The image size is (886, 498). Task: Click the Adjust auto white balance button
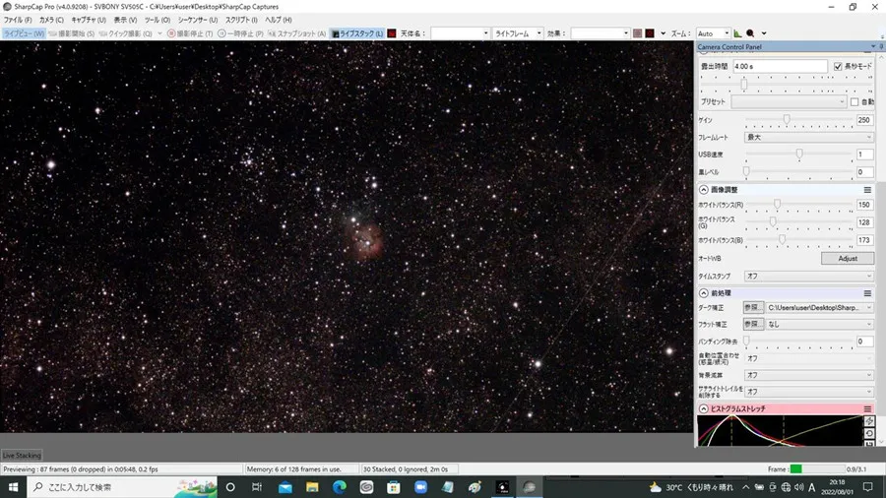847,259
